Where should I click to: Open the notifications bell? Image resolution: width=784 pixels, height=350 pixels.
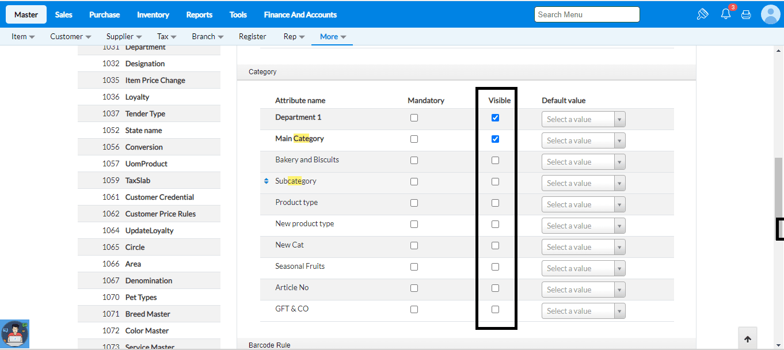coord(726,14)
